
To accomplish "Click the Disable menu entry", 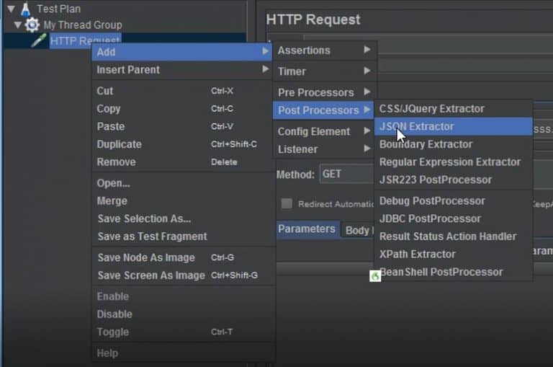I will coord(182,314).
